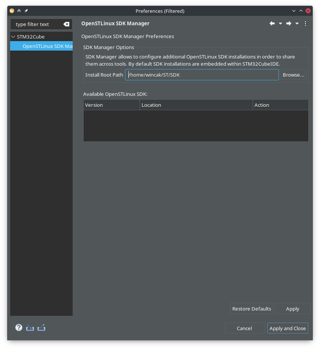Toggle keep-above arrows in titlebar
The height and width of the screenshot is (349, 320).
tap(19, 11)
